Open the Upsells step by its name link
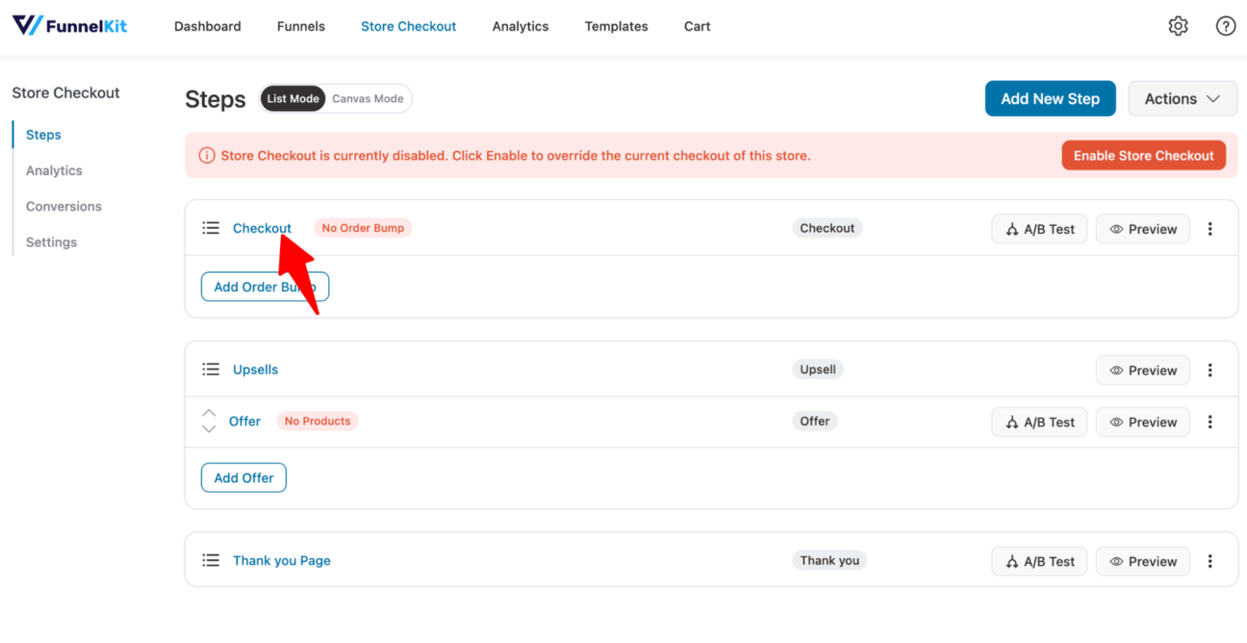The width and height of the screenshot is (1247, 643). (x=255, y=369)
